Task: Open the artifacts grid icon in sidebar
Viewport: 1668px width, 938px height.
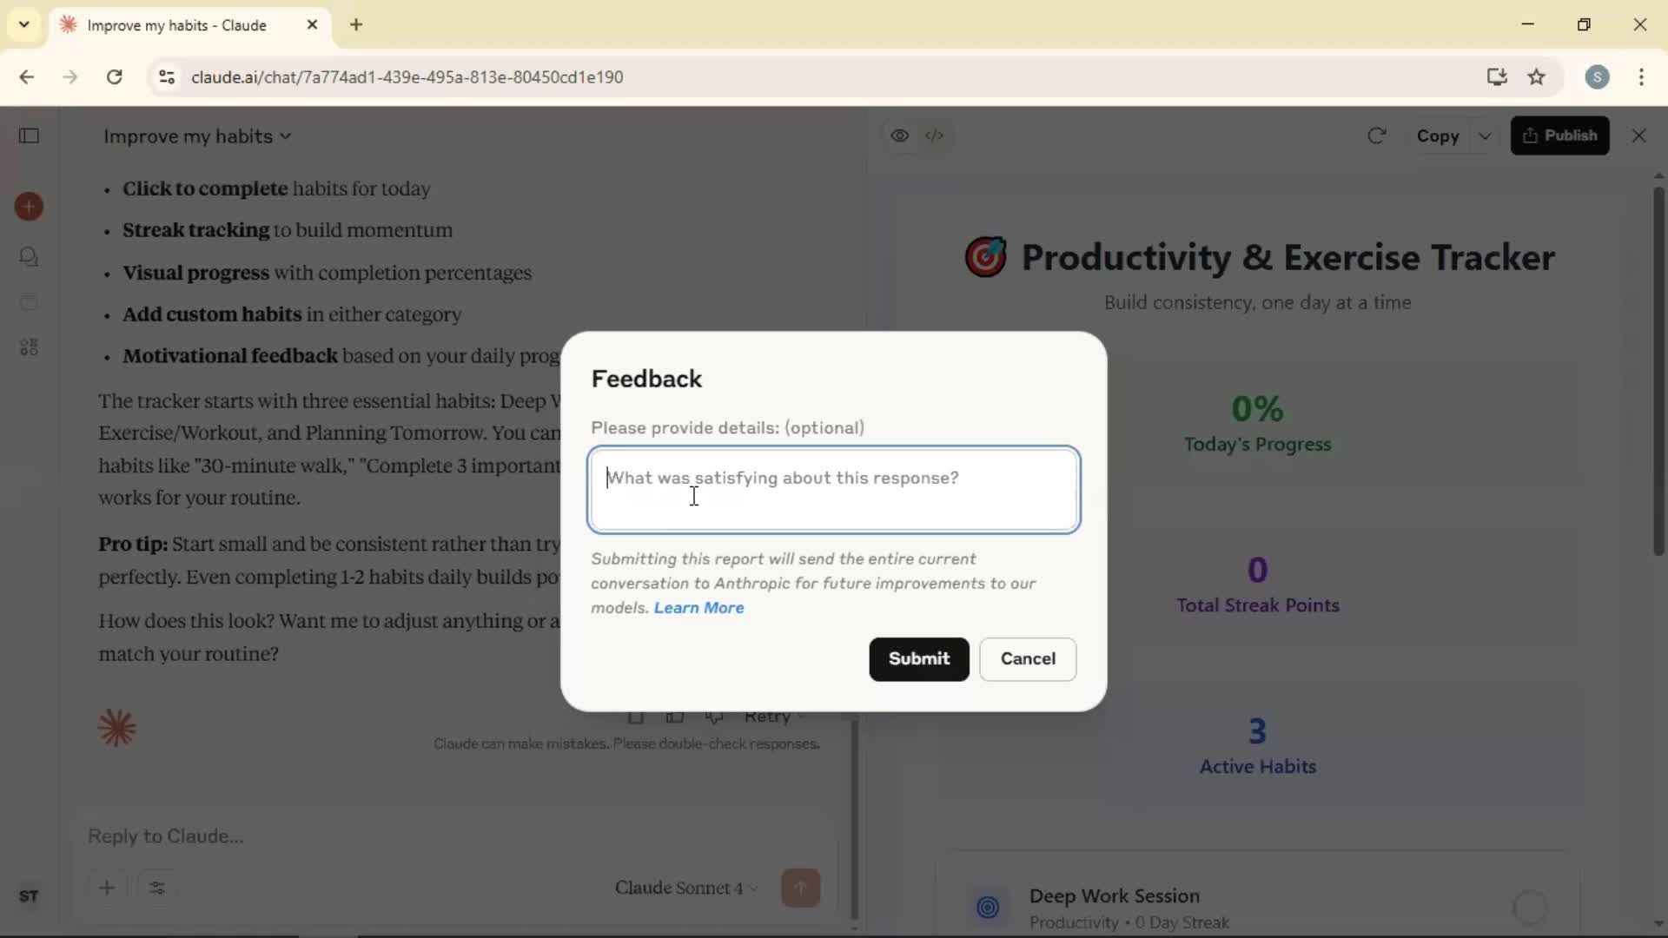Action: coord(29,347)
